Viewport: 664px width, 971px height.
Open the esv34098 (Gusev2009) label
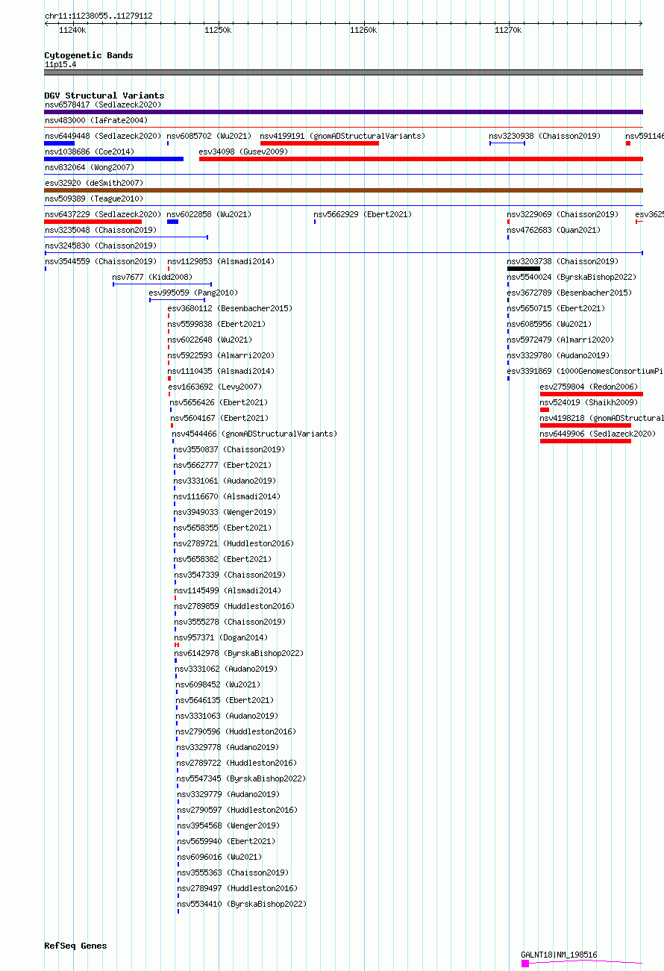pyautogui.click(x=243, y=152)
